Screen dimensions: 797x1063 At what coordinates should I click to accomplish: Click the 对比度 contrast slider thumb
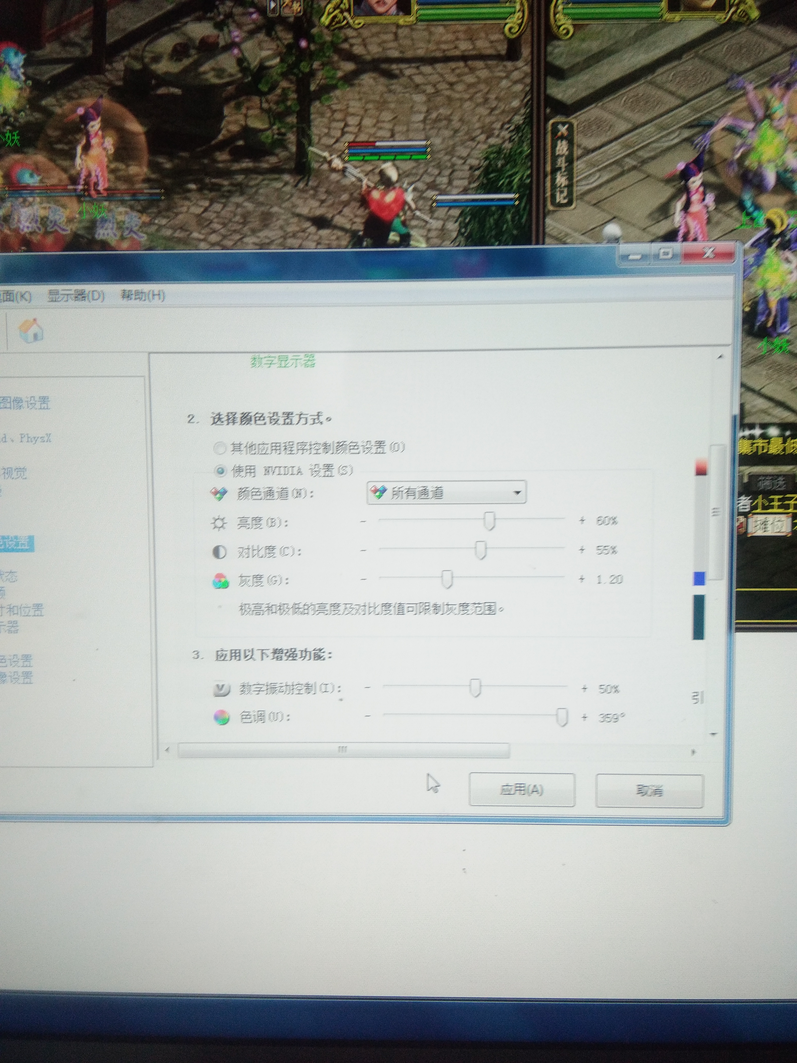(x=480, y=550)
